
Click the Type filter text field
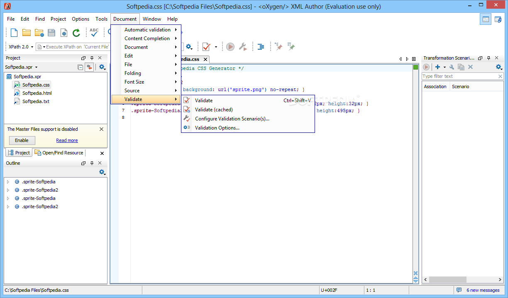point(459,76)
